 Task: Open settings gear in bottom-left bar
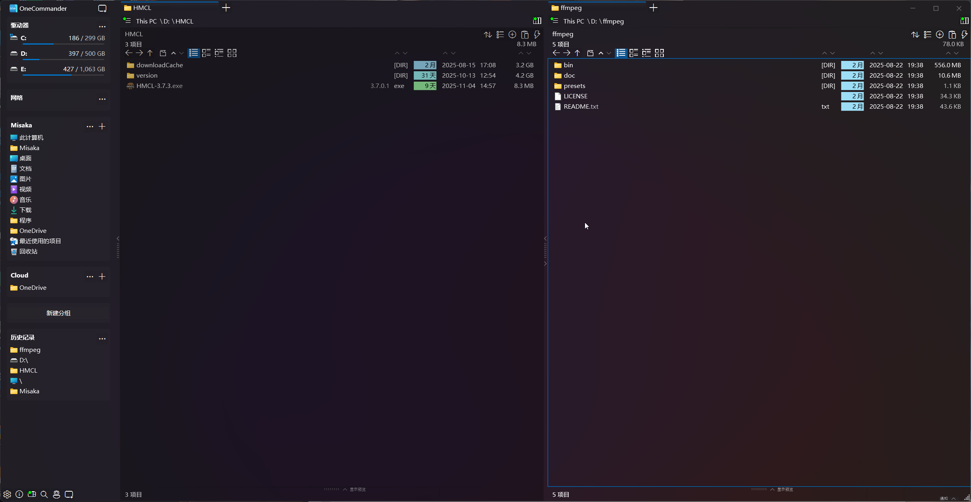(7, 494)
